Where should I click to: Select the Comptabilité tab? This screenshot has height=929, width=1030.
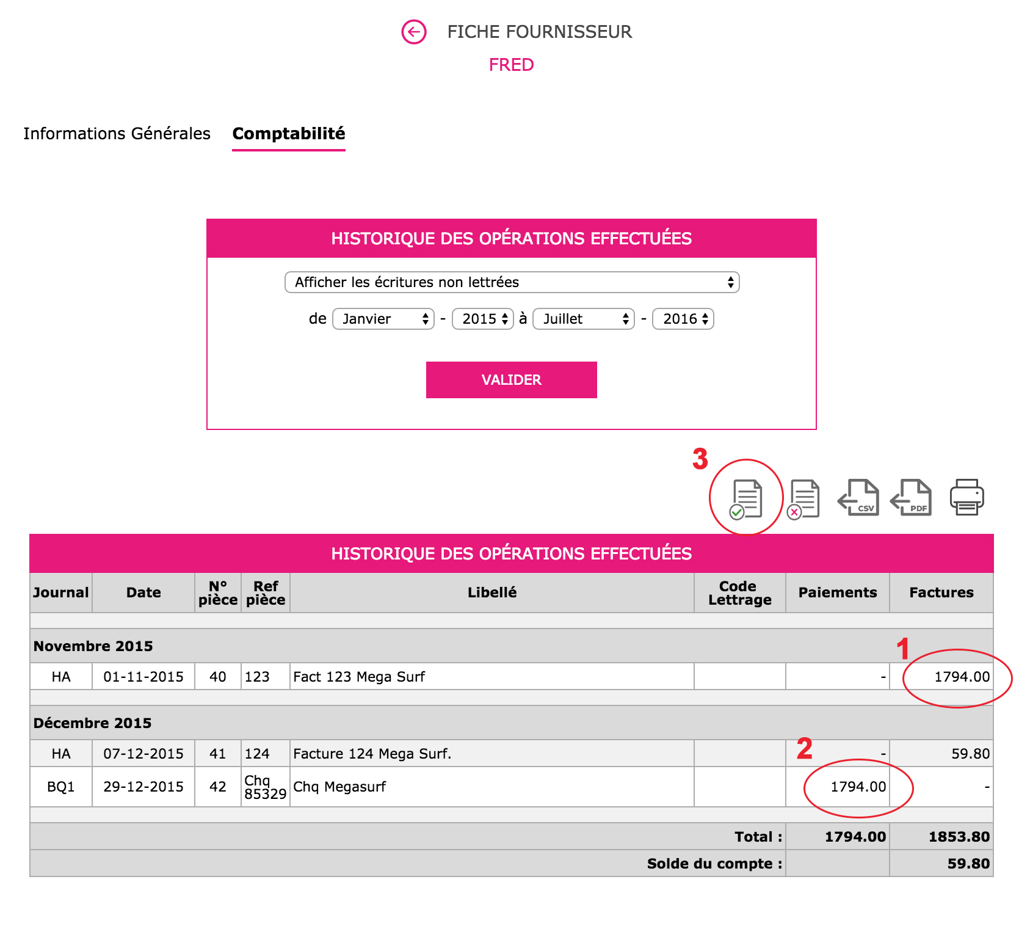pos(288,133)
